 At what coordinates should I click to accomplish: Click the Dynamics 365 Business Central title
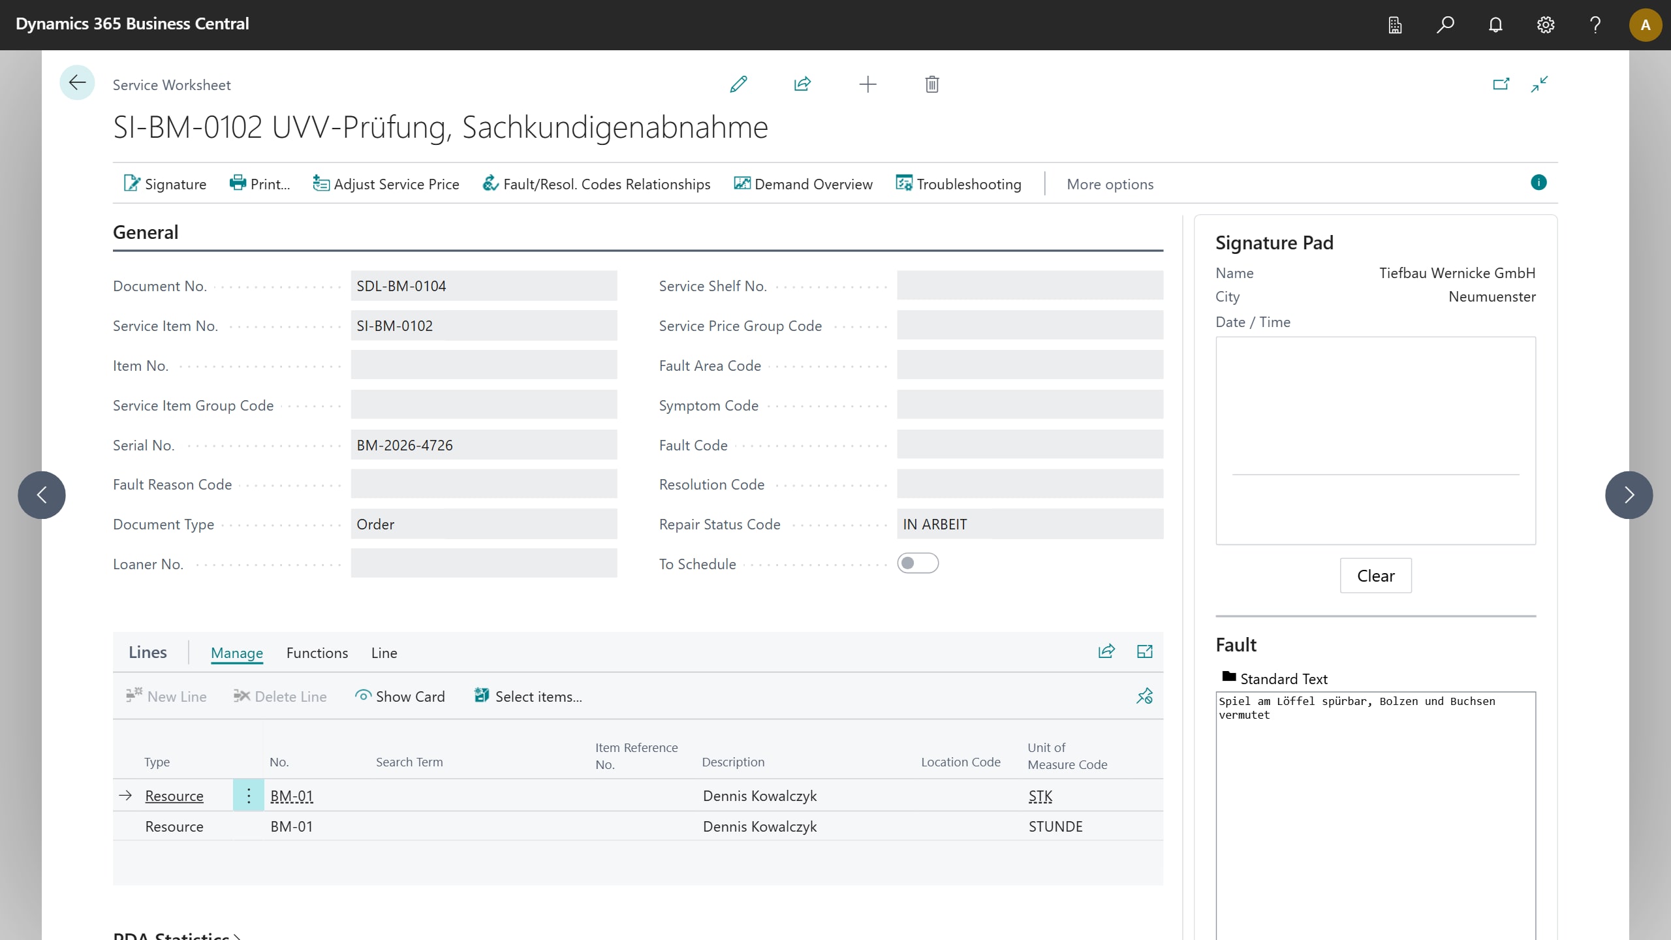click(133, 24)
